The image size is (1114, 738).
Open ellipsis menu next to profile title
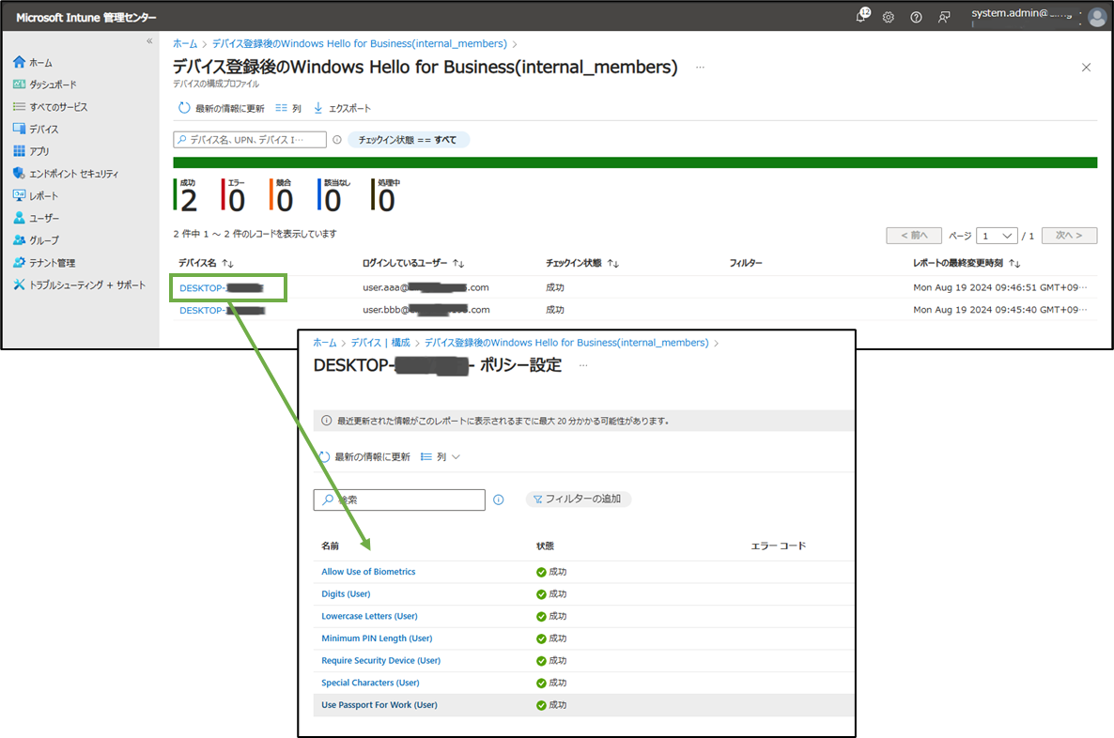pos(700,67)
